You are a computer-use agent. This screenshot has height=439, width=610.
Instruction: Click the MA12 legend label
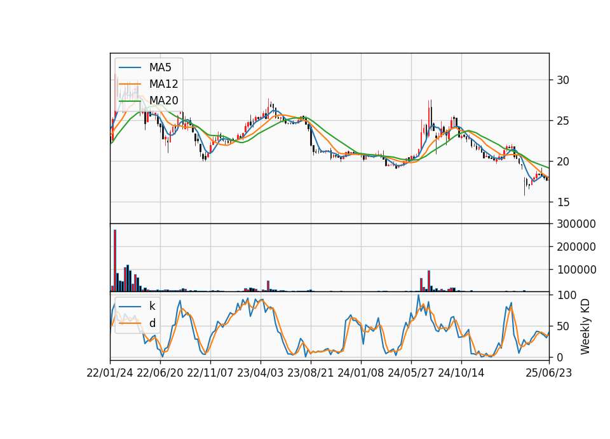tap(163, 84)
